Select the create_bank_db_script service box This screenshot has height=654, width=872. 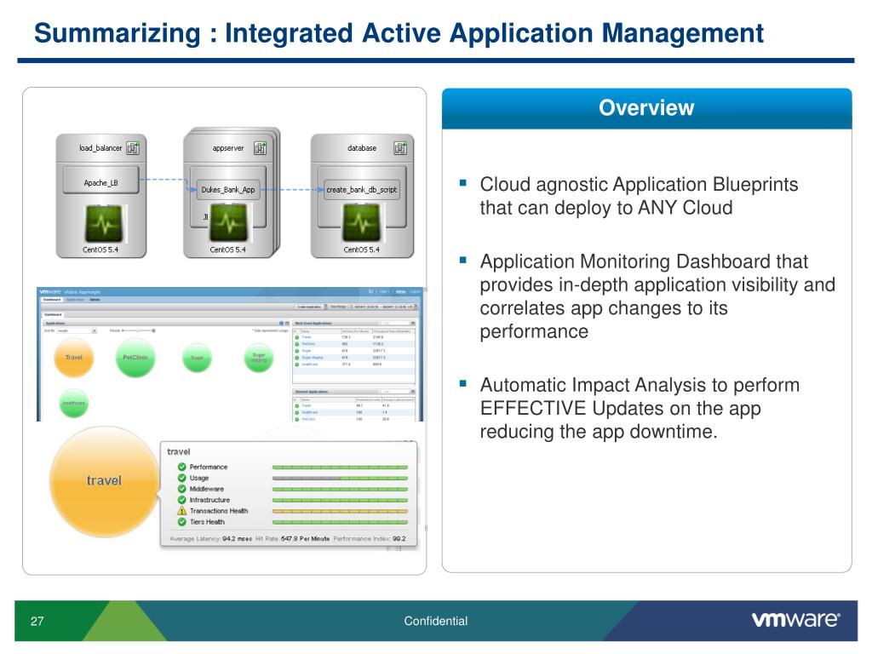click(361, 190)
